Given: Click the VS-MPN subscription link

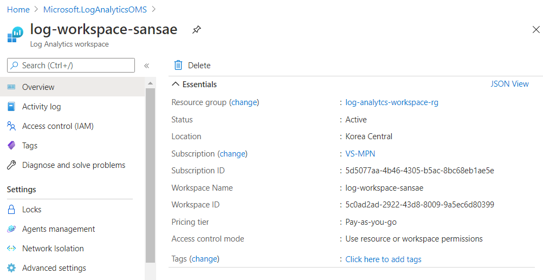Looking at the screenshot, I should pyautogui.click(x=360, y=154).
